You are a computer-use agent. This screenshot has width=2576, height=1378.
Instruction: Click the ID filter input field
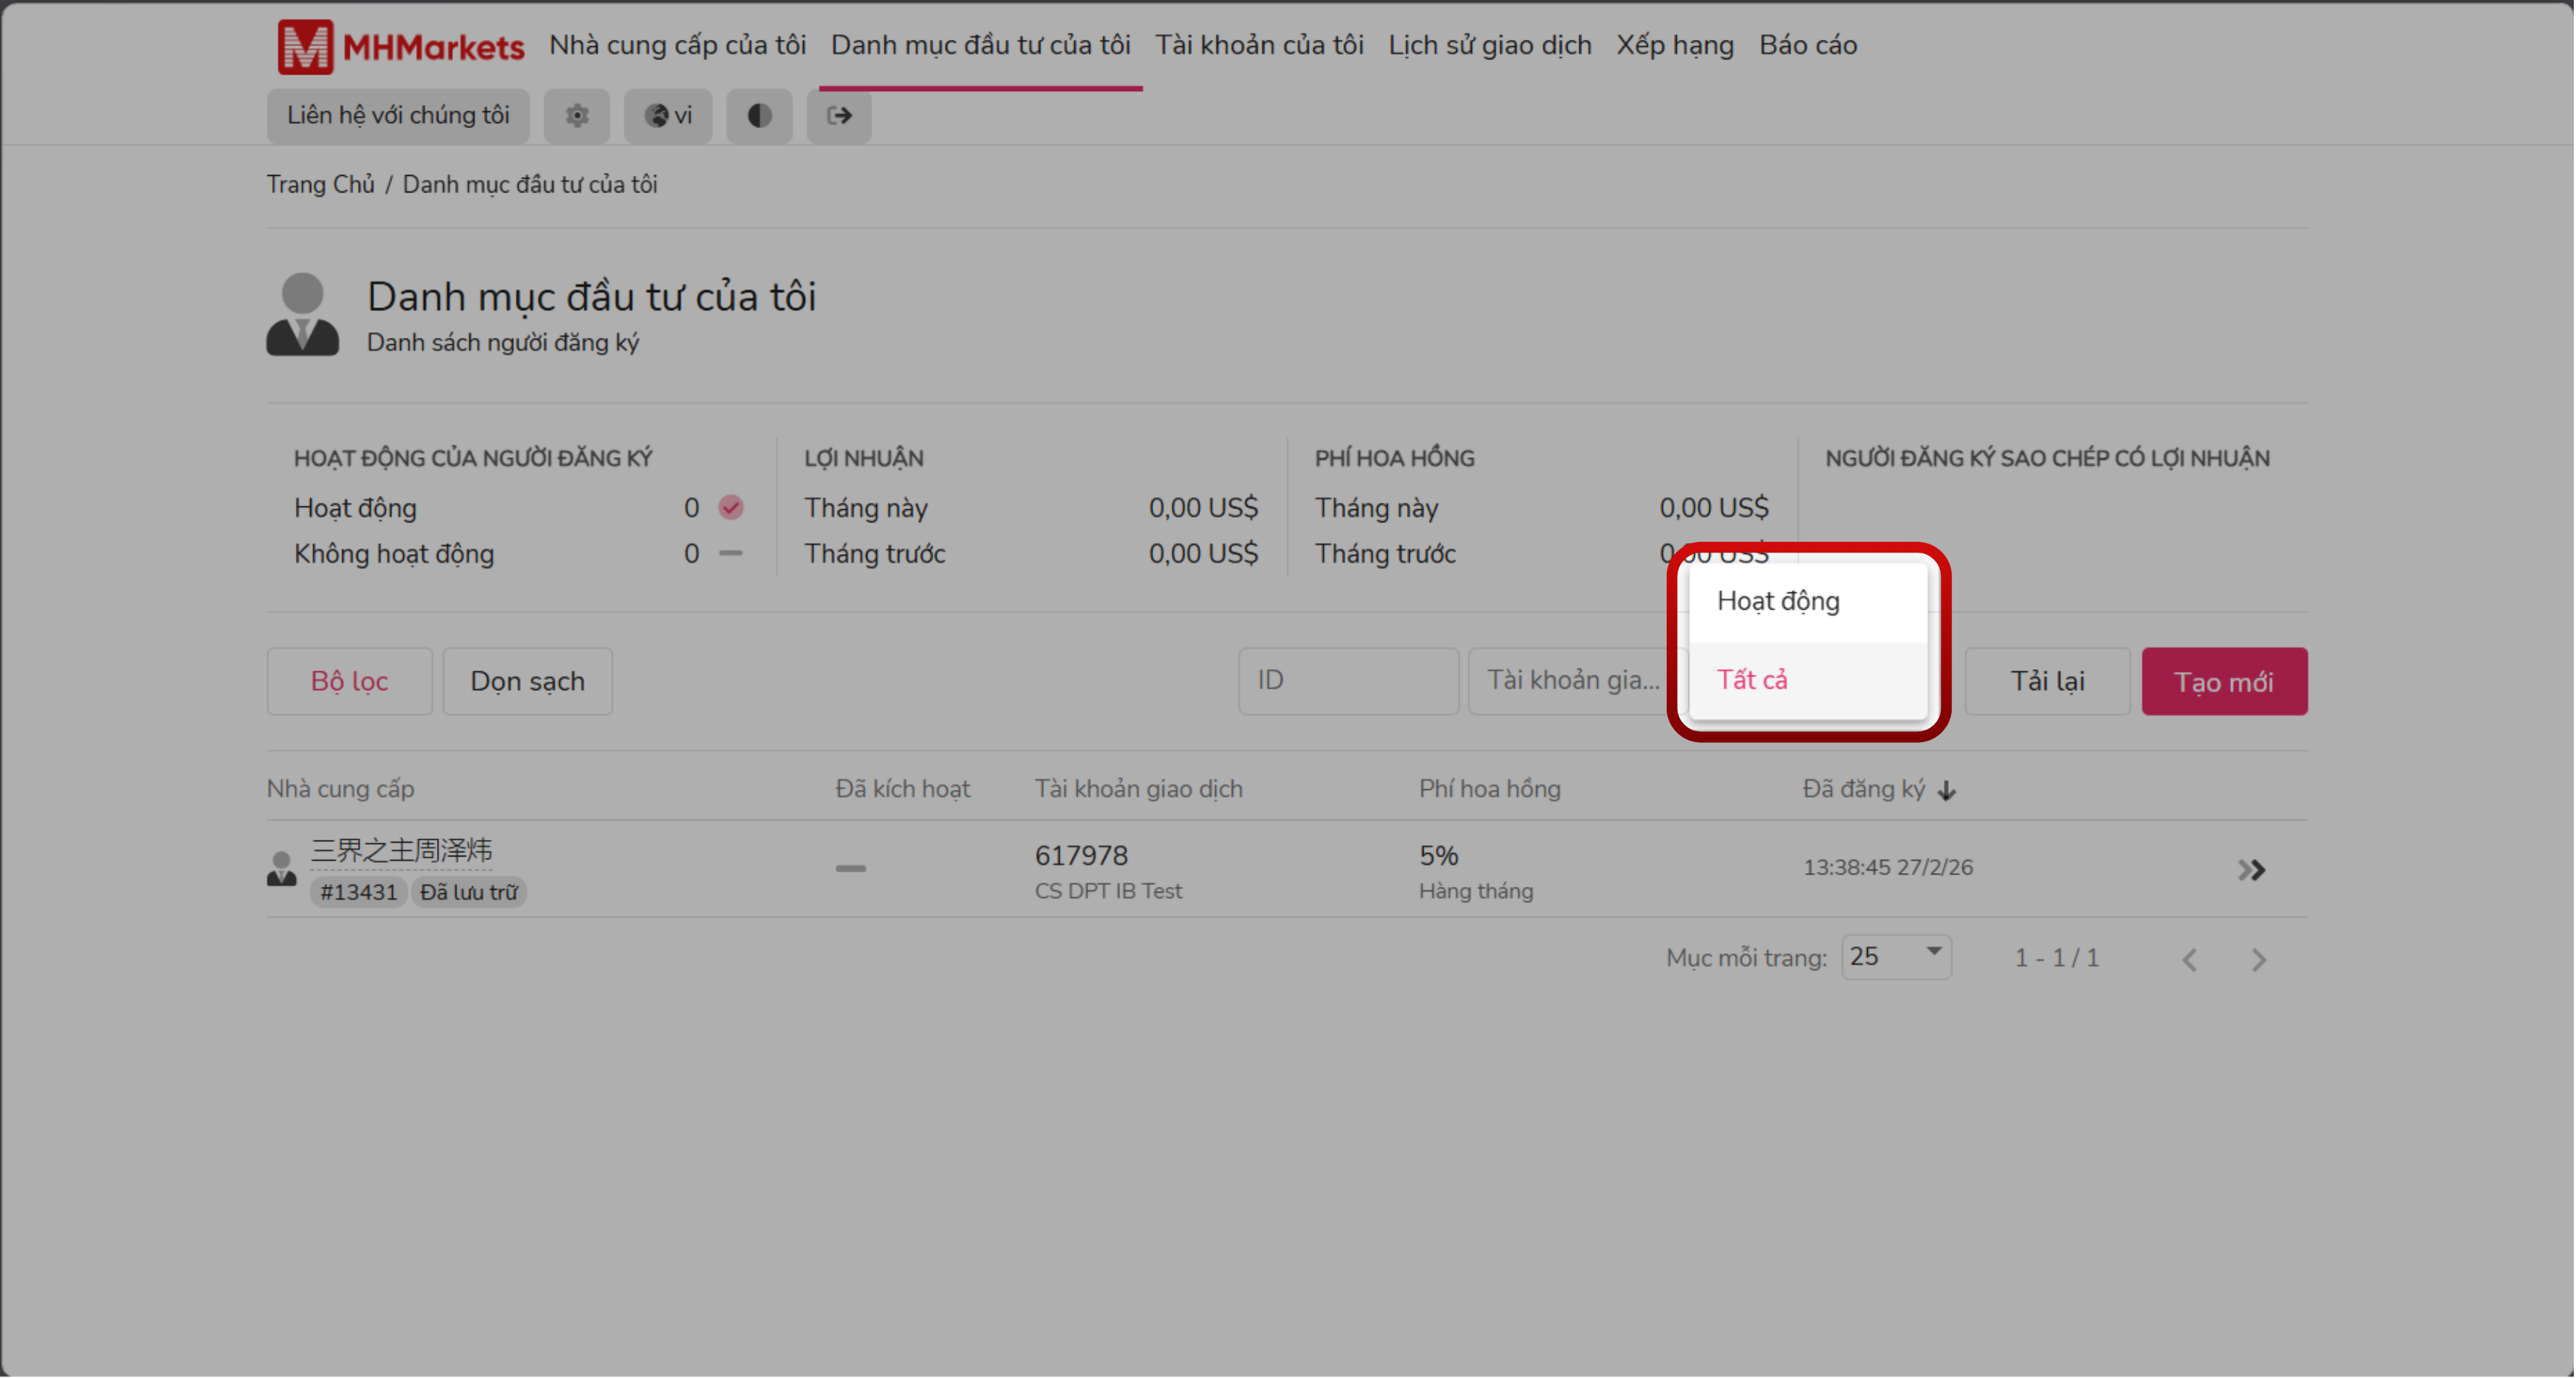click(x=1348, y=681)
